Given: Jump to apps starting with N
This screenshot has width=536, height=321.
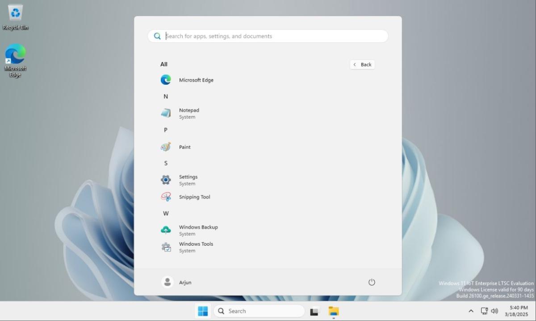Looking at the screenshot, I should point(165,96).
